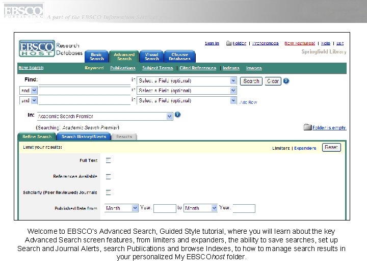Open first Select a Field dropdown

(187, 80)
